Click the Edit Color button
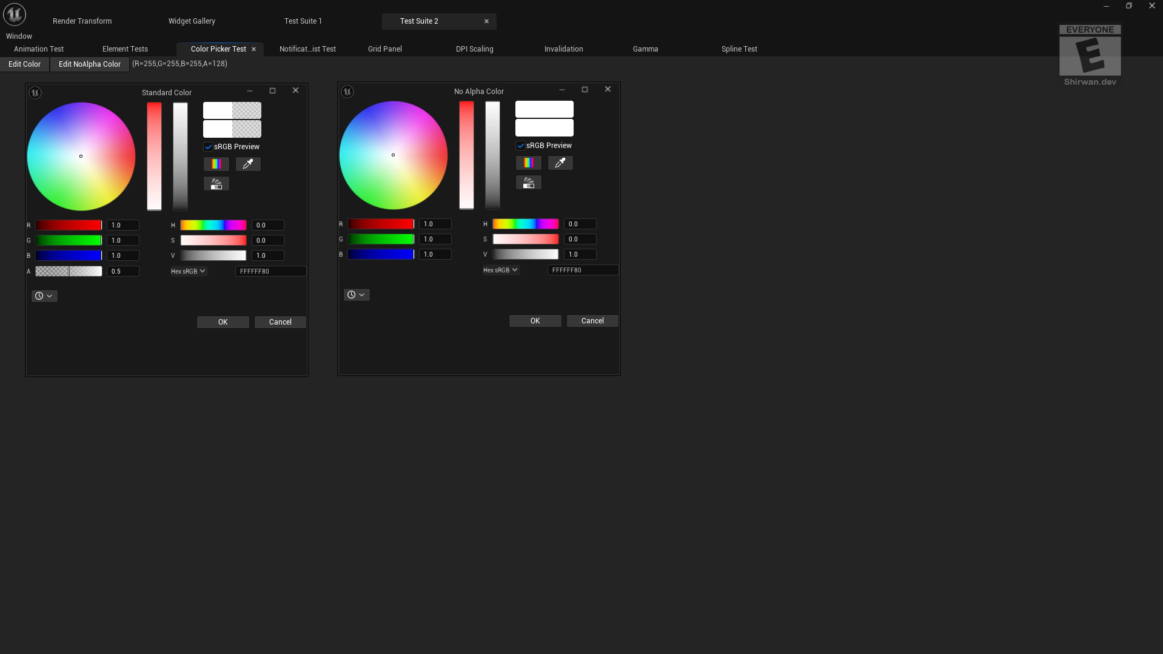Screen dimensions: 1163x654 [25, 64]
